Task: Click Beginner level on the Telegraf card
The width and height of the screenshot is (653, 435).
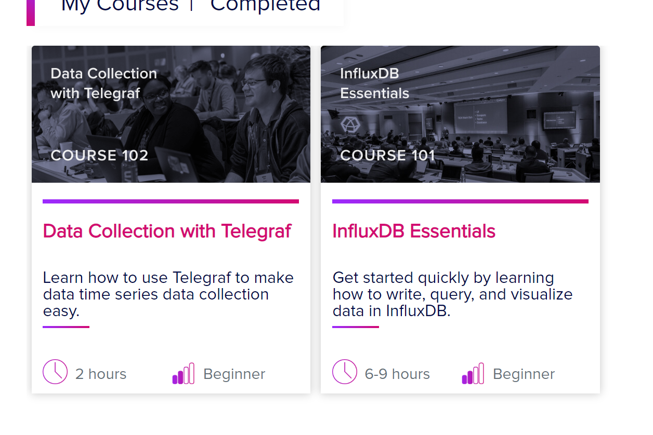Action: point(234,374)
